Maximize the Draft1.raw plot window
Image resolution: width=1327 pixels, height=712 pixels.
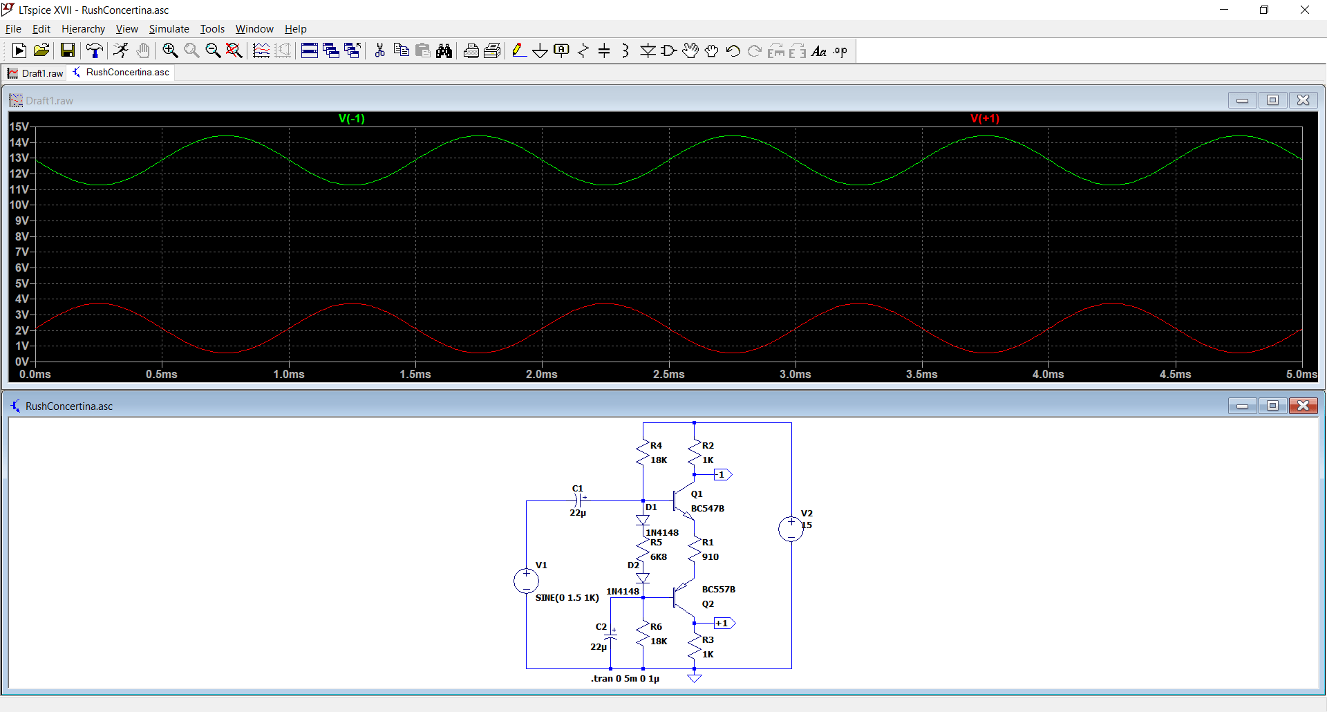[x=1272, y=100]
